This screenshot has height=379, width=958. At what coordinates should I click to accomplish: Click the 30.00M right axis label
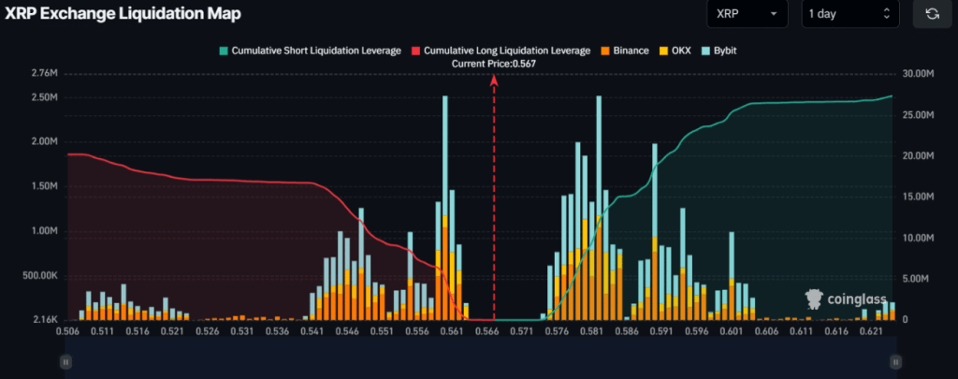pos(919,74)
